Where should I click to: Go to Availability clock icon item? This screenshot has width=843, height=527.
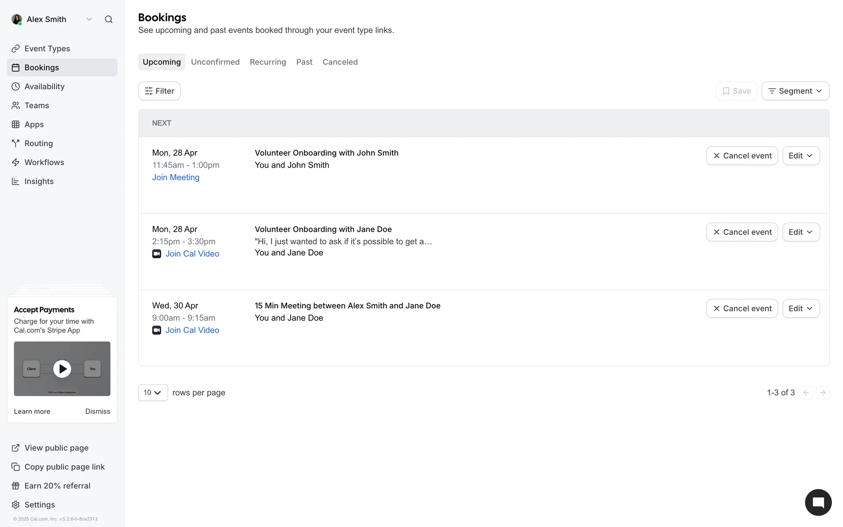pos(44,87)
